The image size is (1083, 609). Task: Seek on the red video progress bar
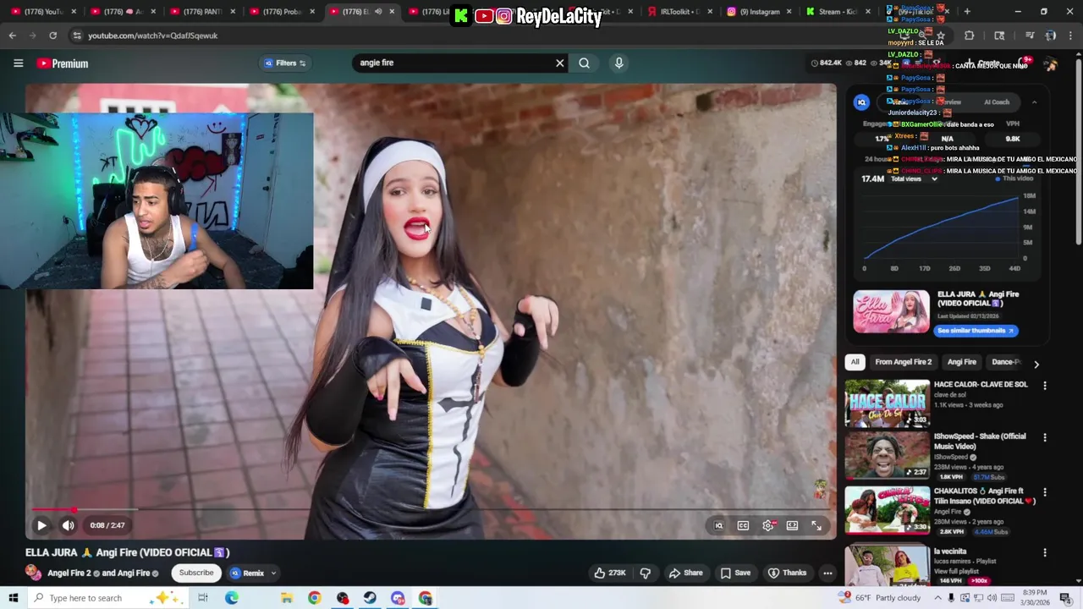coord(432,510)
